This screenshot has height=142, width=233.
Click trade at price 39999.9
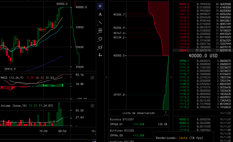[203, 126]
